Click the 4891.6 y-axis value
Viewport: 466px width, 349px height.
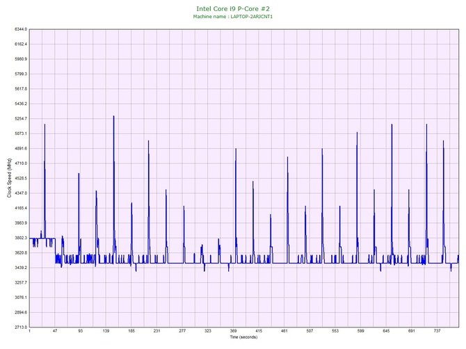pos(21,149)
